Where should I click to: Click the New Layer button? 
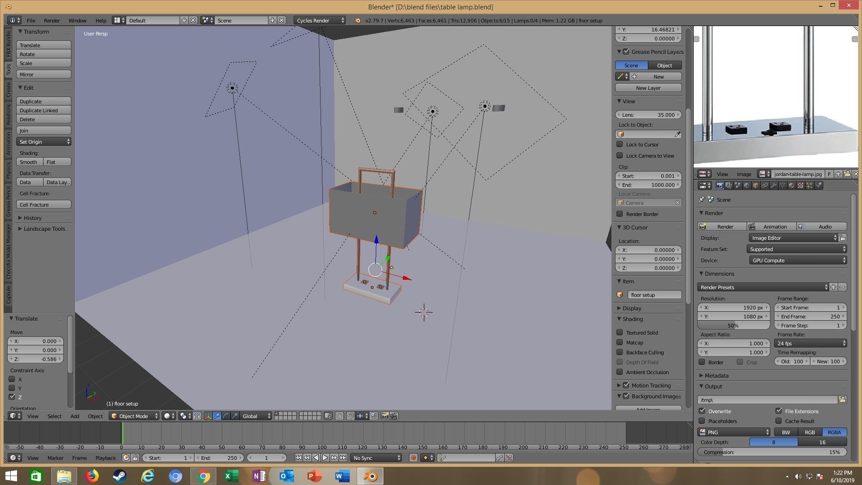click(648, 88)
